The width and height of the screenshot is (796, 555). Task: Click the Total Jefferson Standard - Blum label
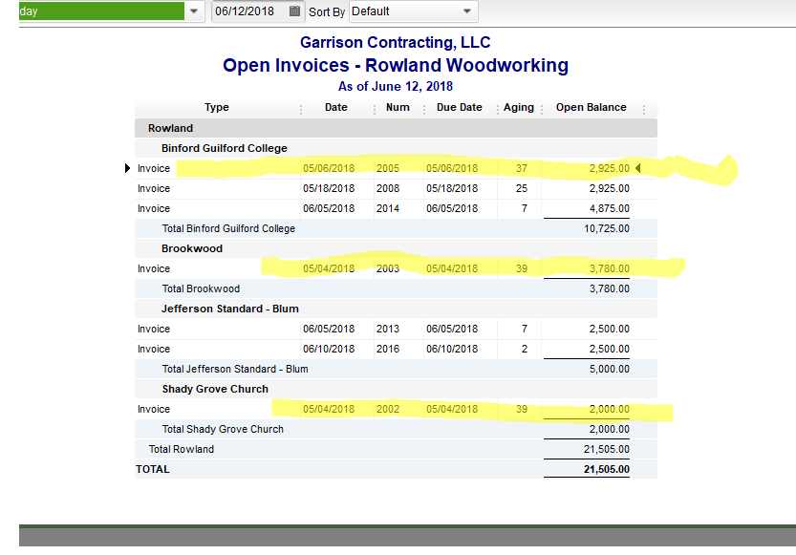(x=235, y=370)
